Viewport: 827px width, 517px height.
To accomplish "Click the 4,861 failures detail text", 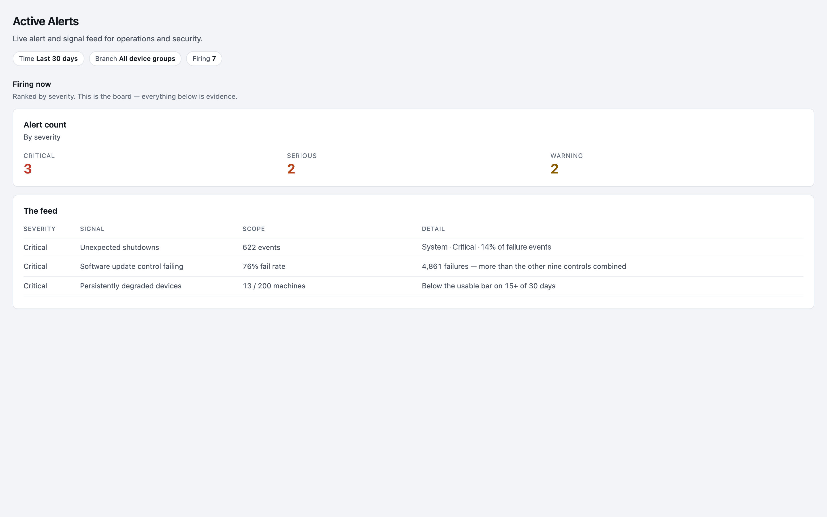I will click(524, 266).
